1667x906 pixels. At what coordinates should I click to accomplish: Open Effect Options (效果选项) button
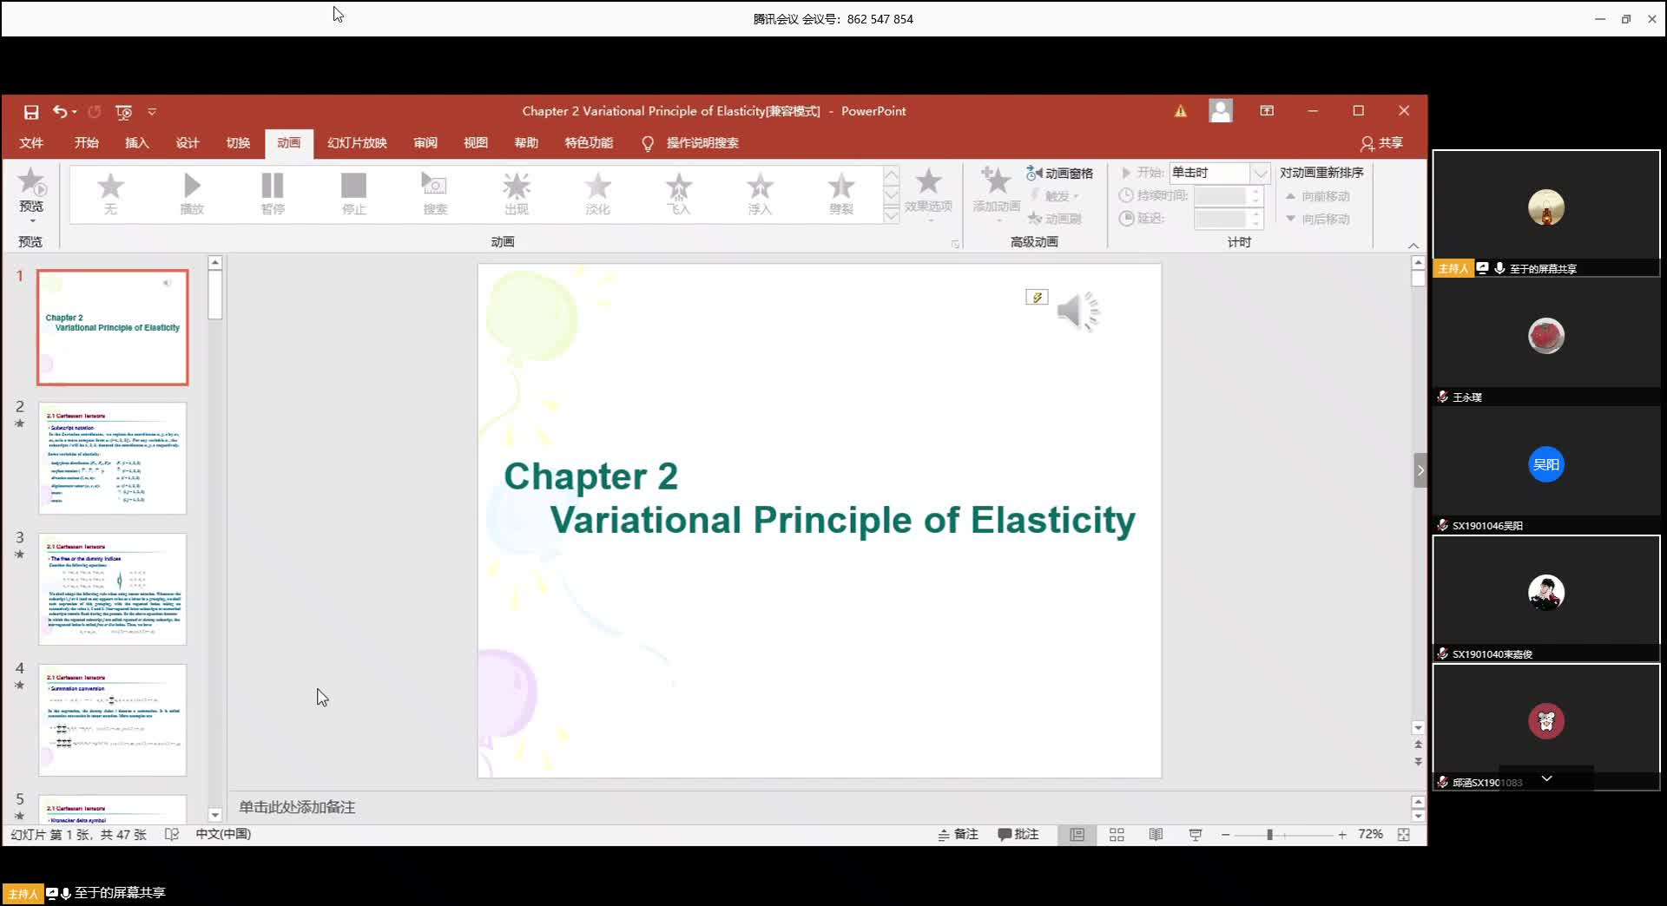point(928,193)
